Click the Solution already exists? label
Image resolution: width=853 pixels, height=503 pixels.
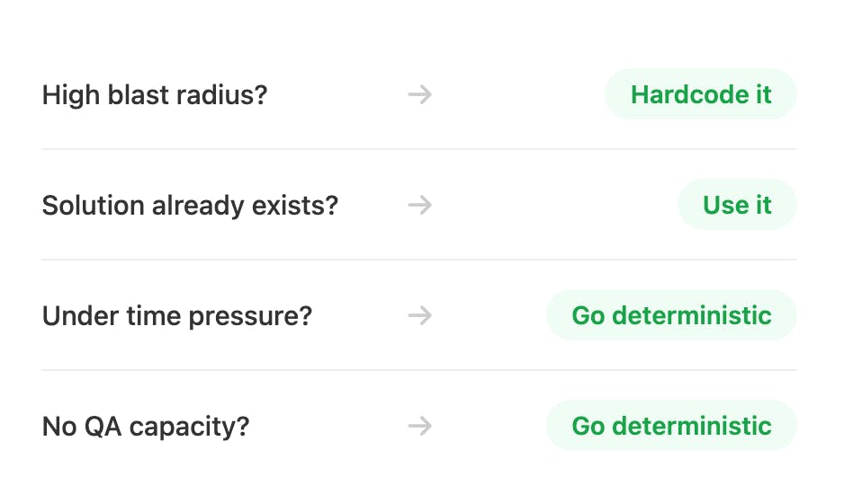click(x=190, y=205)
